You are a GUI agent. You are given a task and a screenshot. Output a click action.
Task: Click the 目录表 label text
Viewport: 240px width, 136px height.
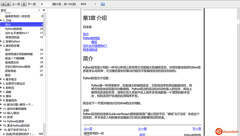[x=87, y=27]
